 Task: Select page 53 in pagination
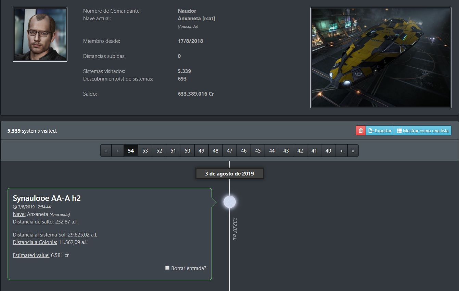pyautogui.click(x=145, y=151)
